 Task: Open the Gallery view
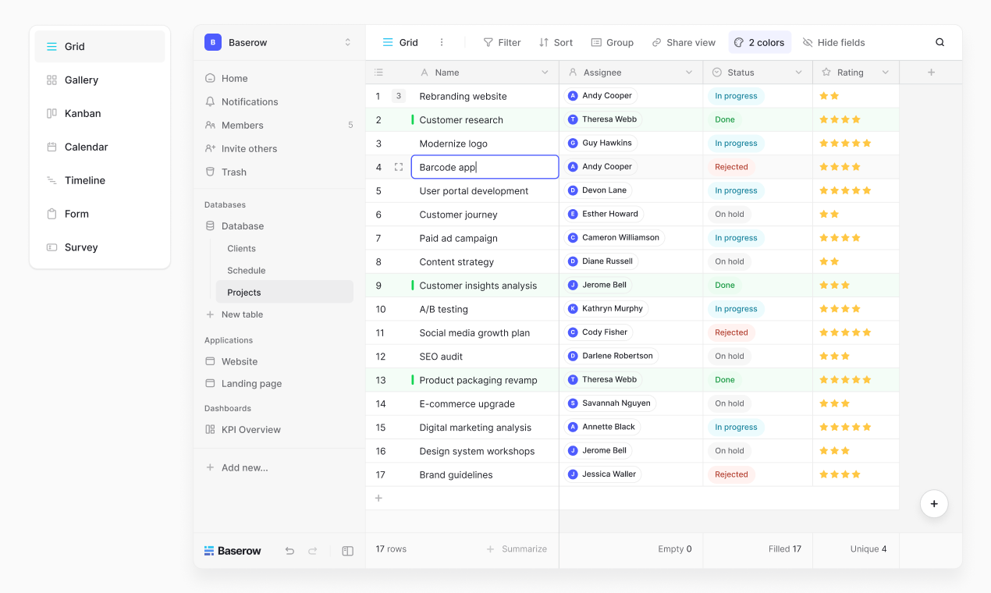[81, 80]
